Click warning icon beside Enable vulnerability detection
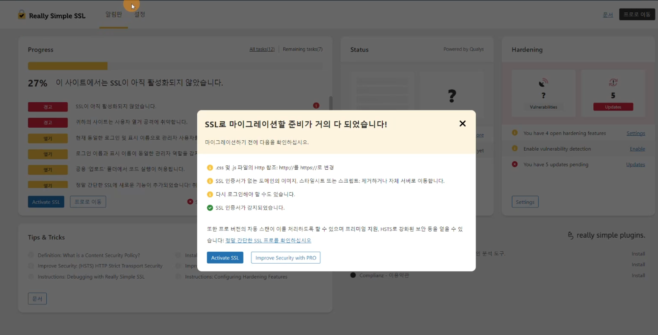 (x=515, y=148)
